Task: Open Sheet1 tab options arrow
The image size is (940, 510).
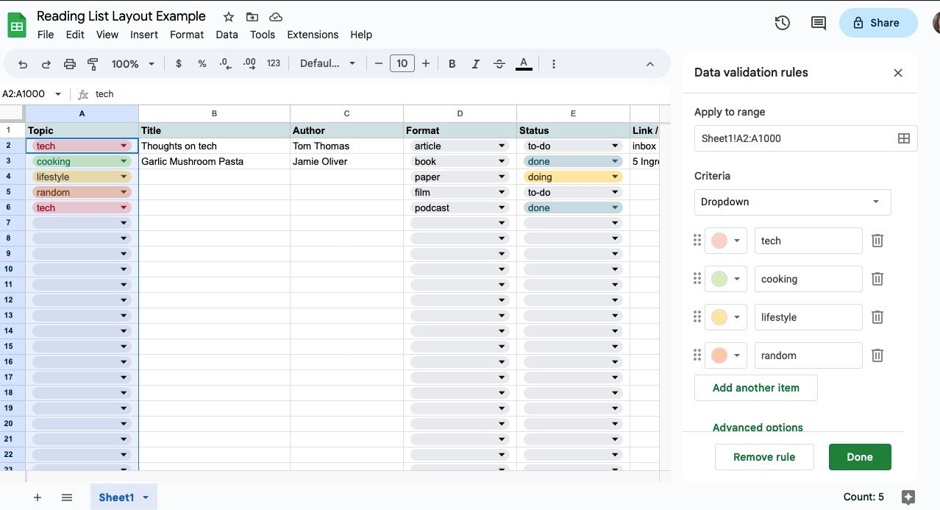Action: pyautogui.click(x=146, y=497)
